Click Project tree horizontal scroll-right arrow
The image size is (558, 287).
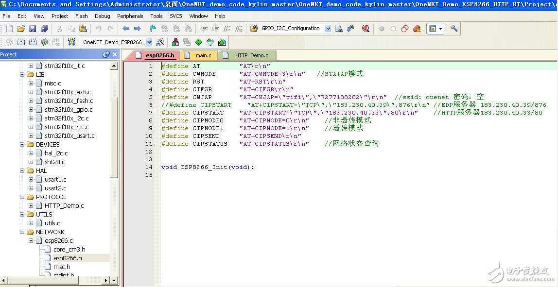(106, 281)
